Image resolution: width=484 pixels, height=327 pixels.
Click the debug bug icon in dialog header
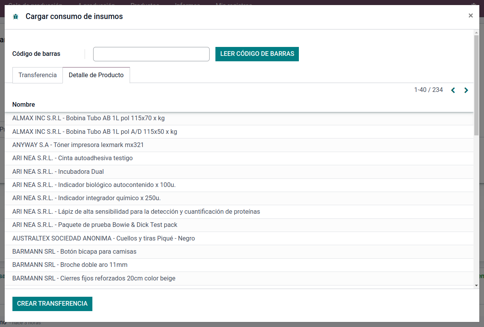16,17
